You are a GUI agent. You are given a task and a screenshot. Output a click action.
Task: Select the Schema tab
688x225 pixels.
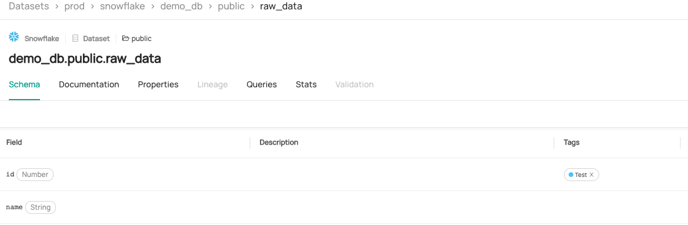[25, 85]
